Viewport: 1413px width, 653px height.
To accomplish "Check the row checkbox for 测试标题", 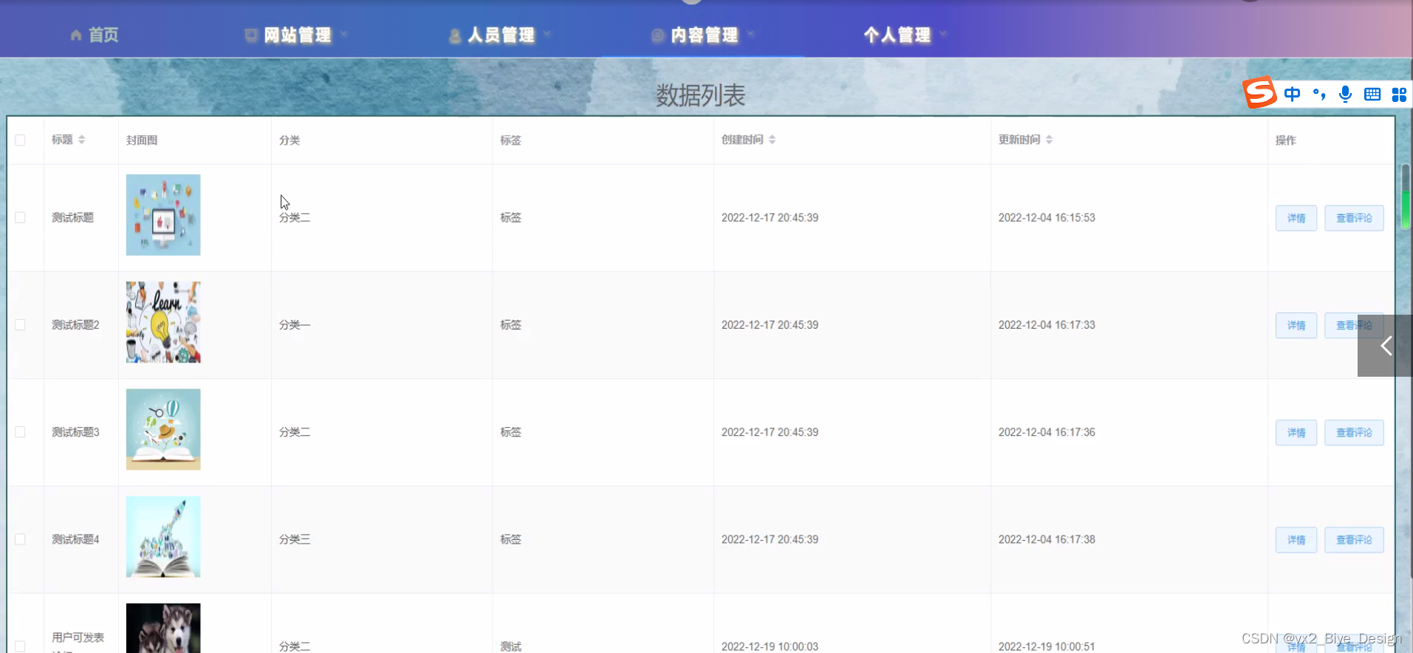I will click(20, 217).
